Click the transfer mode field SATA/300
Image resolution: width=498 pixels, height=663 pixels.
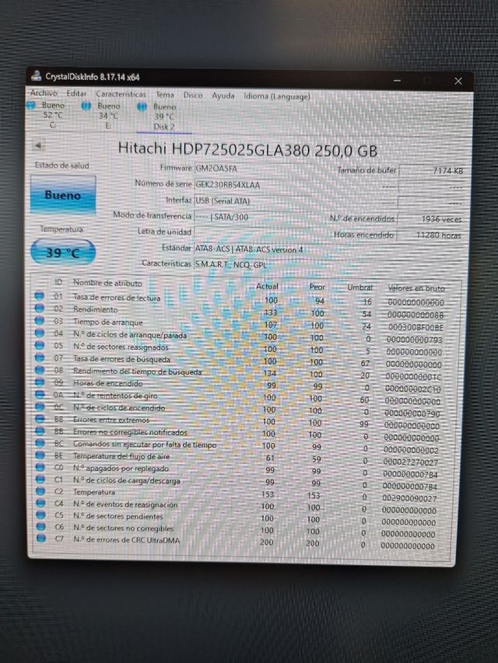253,217
